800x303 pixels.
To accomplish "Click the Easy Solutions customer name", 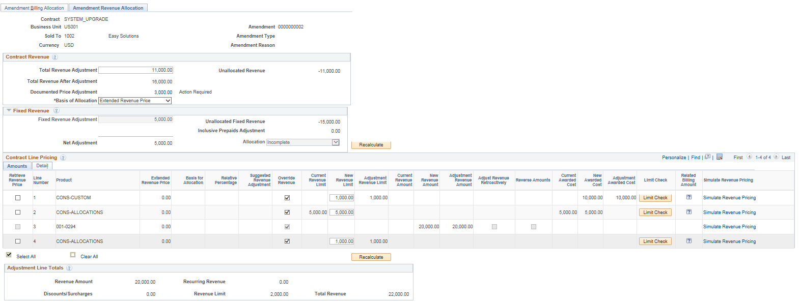I will click(x=124, y=36).
